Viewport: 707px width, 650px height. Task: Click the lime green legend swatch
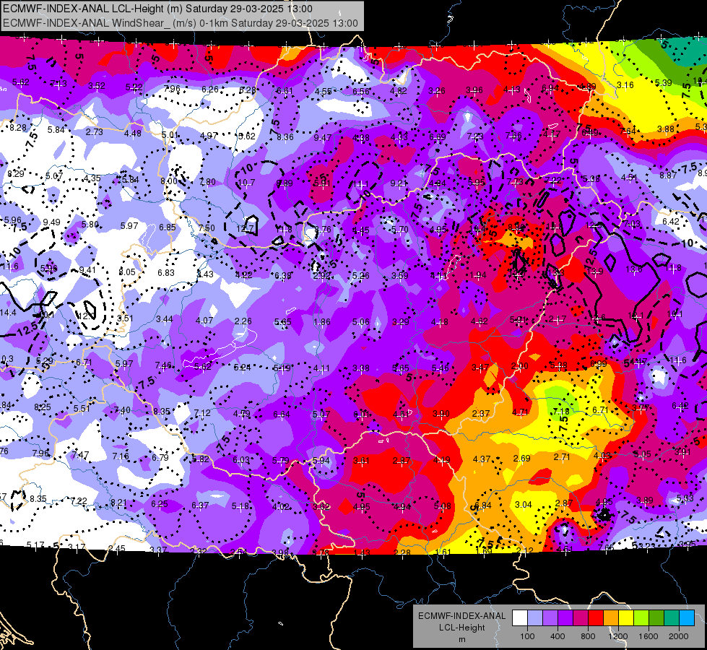[x=641, y=618]
